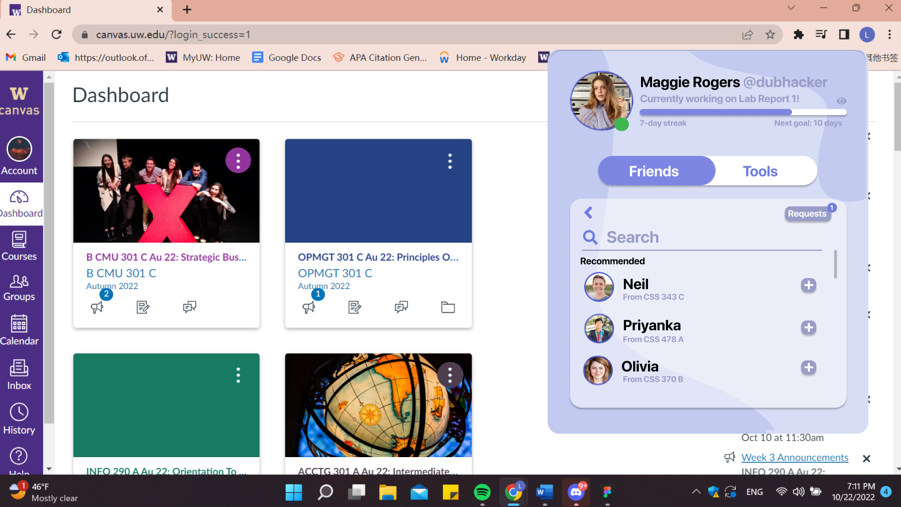The image size is (901, 507).
Task: Open options menu for INFO 290 A card
Action: [x=238, y=375]
